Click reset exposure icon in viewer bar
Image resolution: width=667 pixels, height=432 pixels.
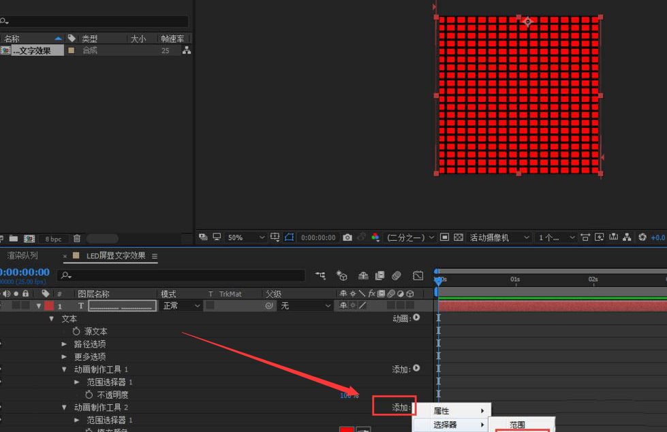click(x=642, y=237)
